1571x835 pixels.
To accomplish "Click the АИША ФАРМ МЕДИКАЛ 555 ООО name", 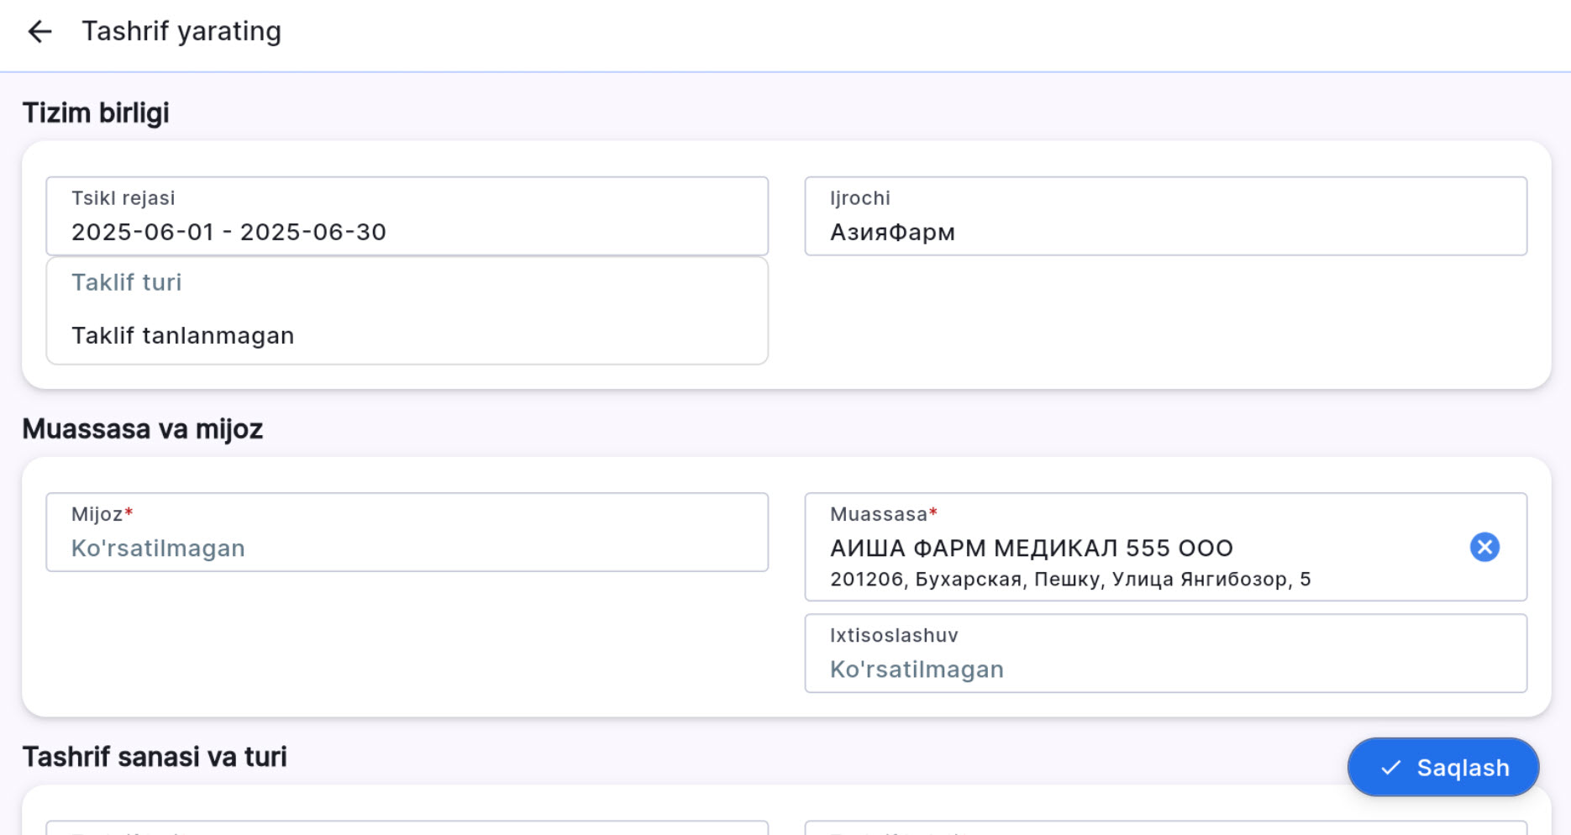I will point(1031,549).
